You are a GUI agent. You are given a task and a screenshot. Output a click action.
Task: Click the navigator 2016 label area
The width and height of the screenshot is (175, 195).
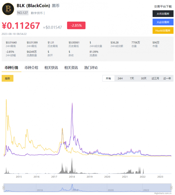point(40,190)
